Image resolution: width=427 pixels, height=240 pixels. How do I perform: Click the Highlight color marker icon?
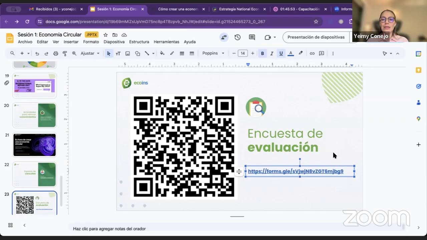tap(301, 53)
